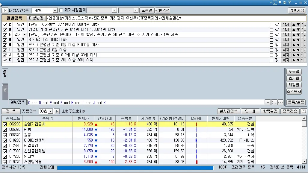Click the search progress bar

[x=135, y=167]
